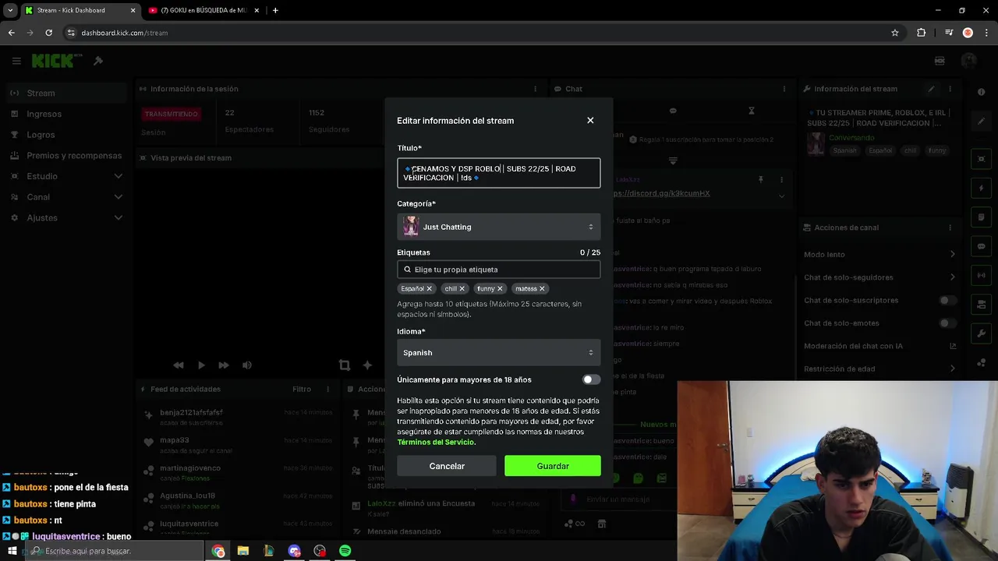Open the Categoría dropdown showing Just Chatting
The height and width of the screenshot is (561, 998).
[498, 227]
